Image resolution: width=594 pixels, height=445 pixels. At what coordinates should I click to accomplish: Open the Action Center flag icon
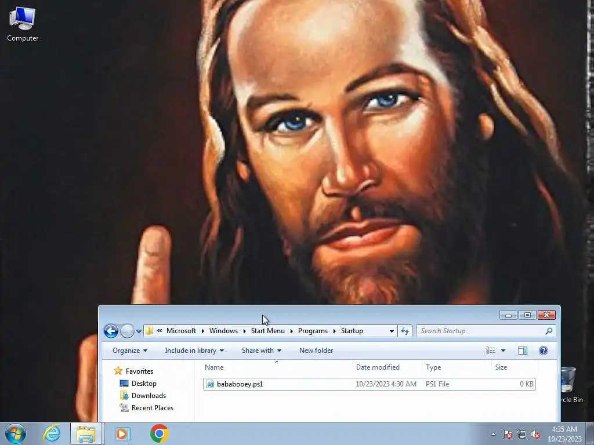pyautogui.click(x=508, y=434)
